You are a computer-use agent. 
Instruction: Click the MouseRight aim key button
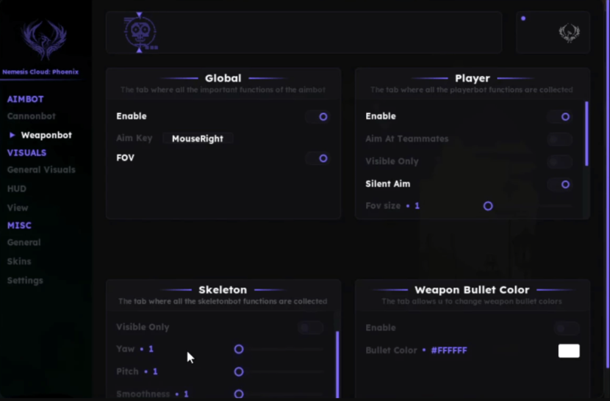197,139
